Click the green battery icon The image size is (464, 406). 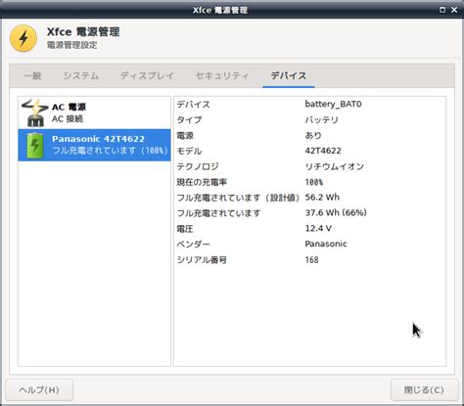35,145
